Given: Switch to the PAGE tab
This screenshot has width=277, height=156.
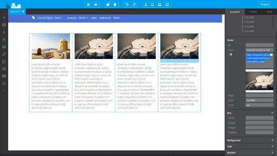Looking at the screenshot, I should tap(269, 12).
